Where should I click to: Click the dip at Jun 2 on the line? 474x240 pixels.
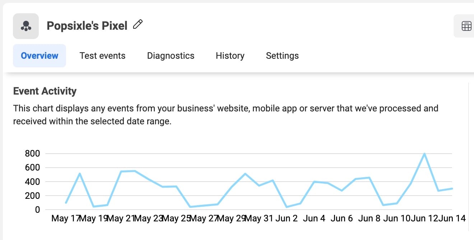point(287,206)
